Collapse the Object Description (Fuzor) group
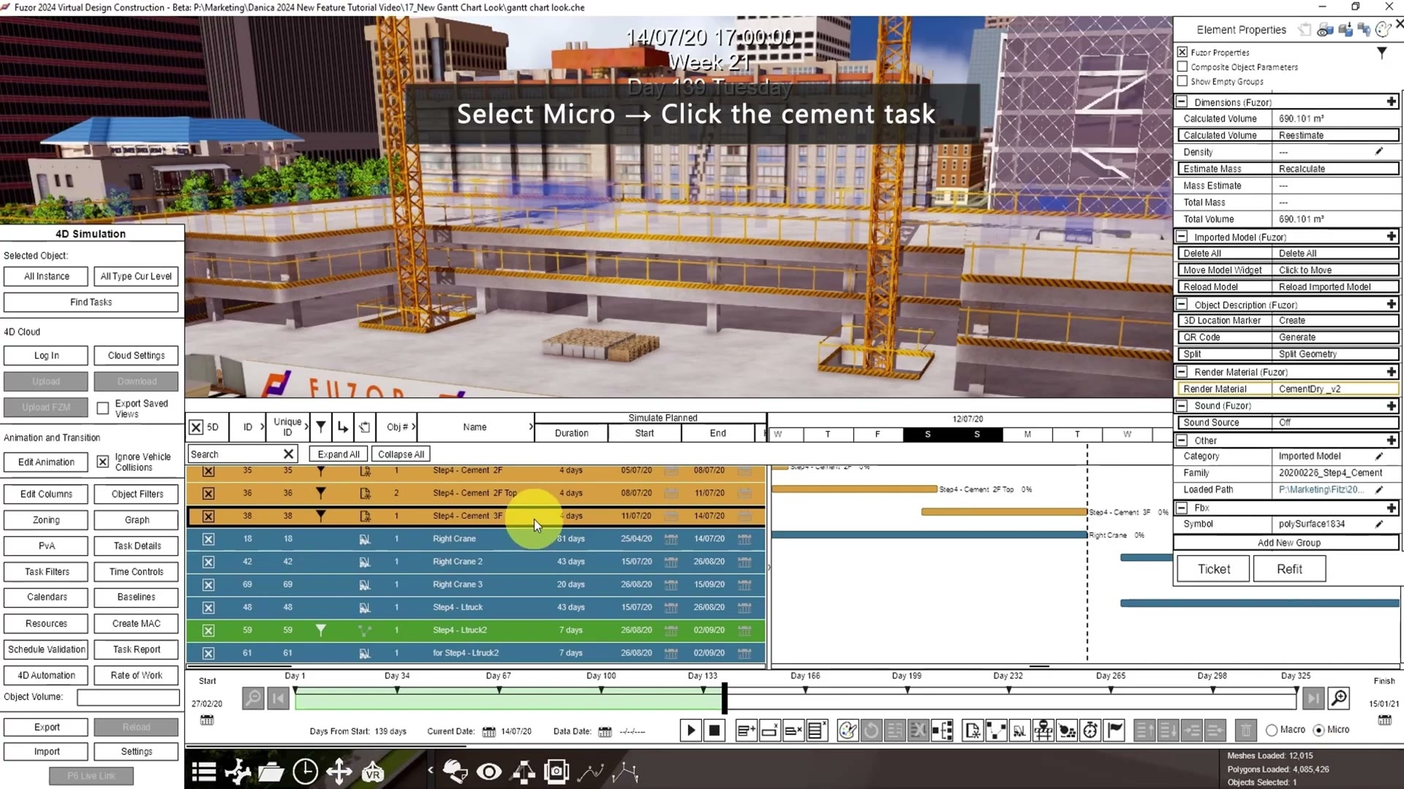Screen dimensions: 1404x789 (x=1182, y=304)
